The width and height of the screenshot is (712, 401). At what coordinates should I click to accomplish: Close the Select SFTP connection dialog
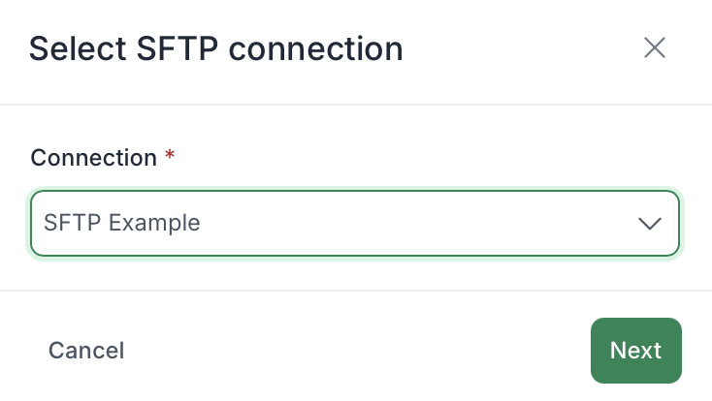coord(655,47)
